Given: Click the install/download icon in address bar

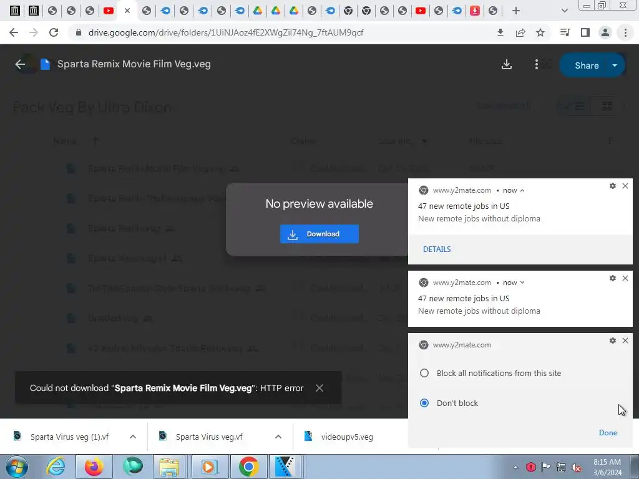Looking at the screenshot, I should 500,32.
